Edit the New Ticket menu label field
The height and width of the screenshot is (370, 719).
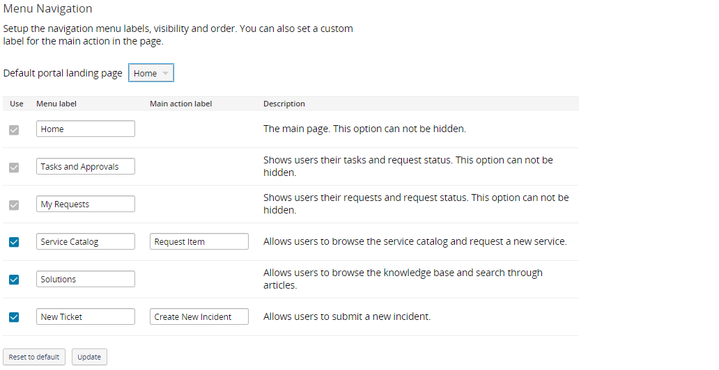(85, 317)
